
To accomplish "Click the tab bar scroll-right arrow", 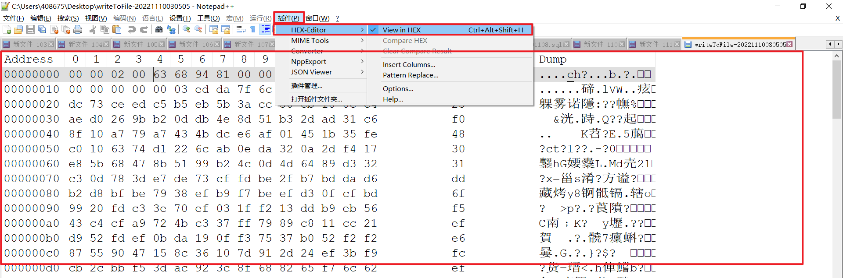I will click(x=838, y=44).
